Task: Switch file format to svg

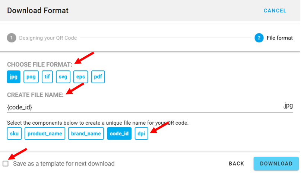Action: tap(63, 77)
